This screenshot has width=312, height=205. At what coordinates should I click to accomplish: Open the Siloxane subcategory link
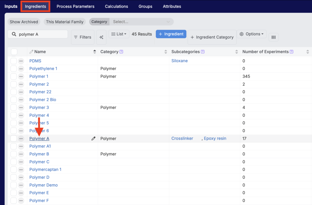pos(179,61)
